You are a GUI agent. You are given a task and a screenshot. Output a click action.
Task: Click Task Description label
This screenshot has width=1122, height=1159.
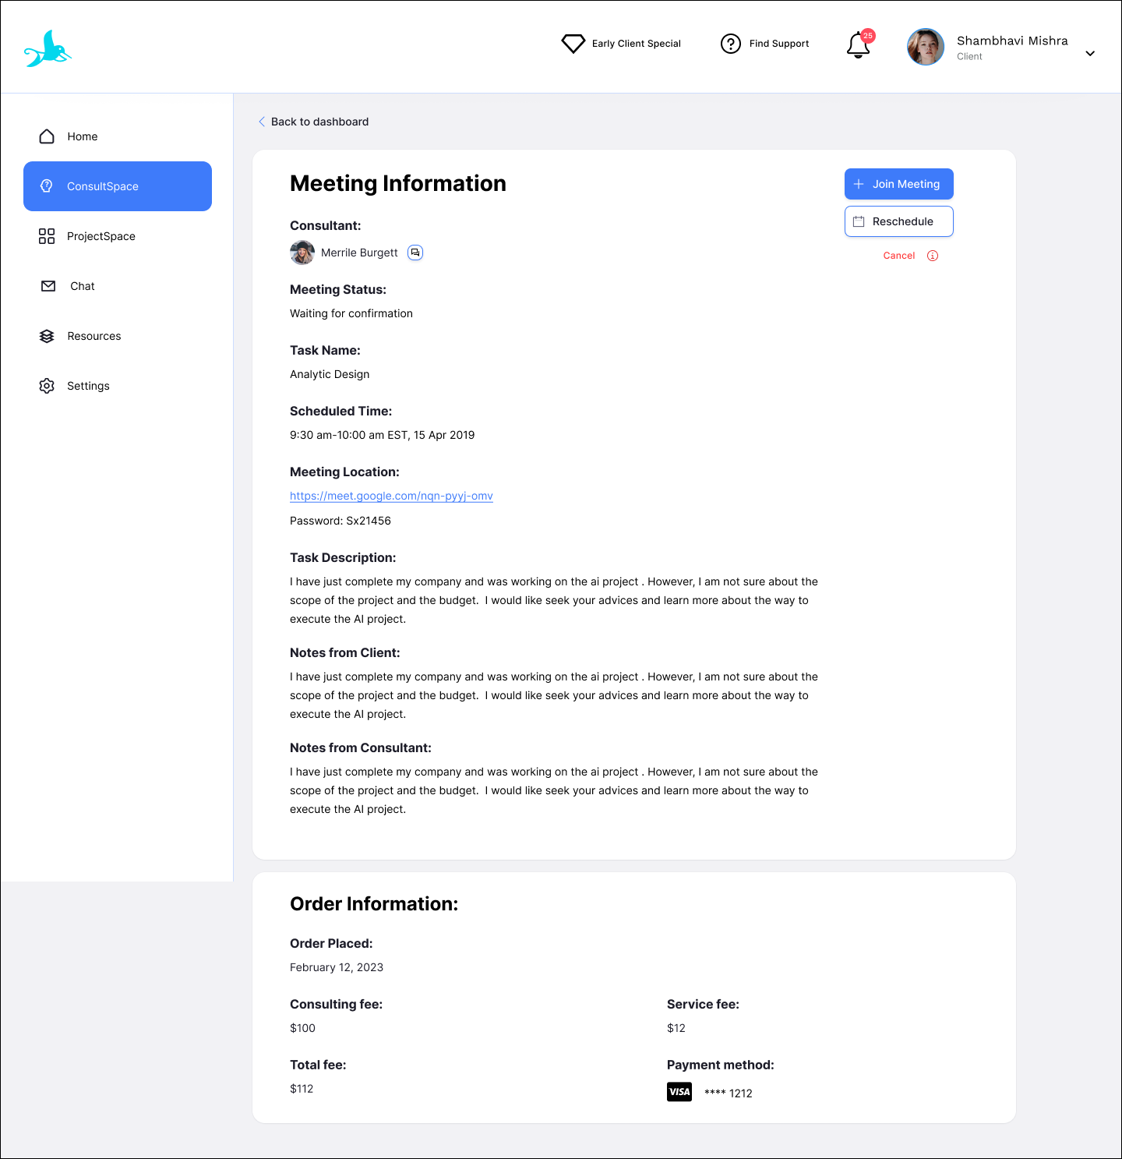pyautogui.click(x=343, y=558)
